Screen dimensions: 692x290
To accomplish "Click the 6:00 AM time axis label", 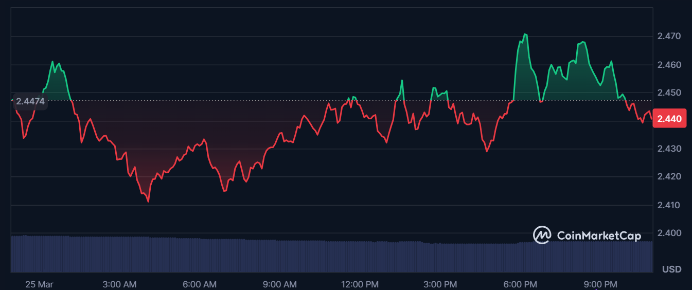I will coord(200,284).
